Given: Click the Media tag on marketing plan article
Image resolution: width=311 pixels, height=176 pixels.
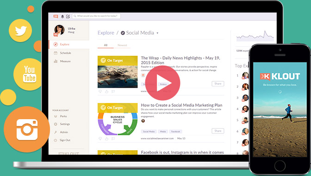Looking at the screenshot, I should (x=163, y=132).
